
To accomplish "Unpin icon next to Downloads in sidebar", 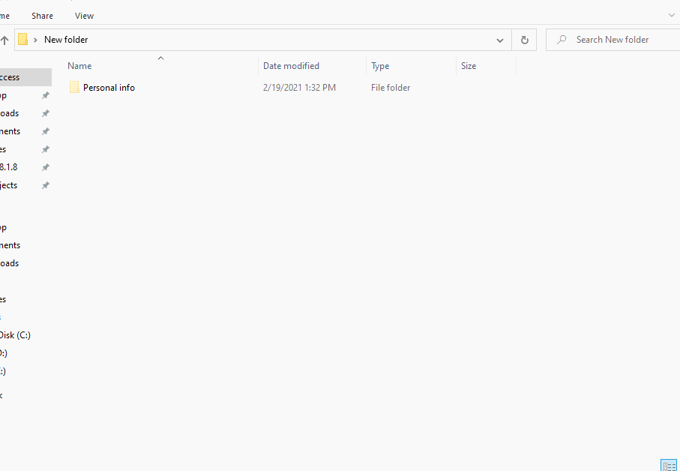I will pyautogui.click(x=45, y=113).
